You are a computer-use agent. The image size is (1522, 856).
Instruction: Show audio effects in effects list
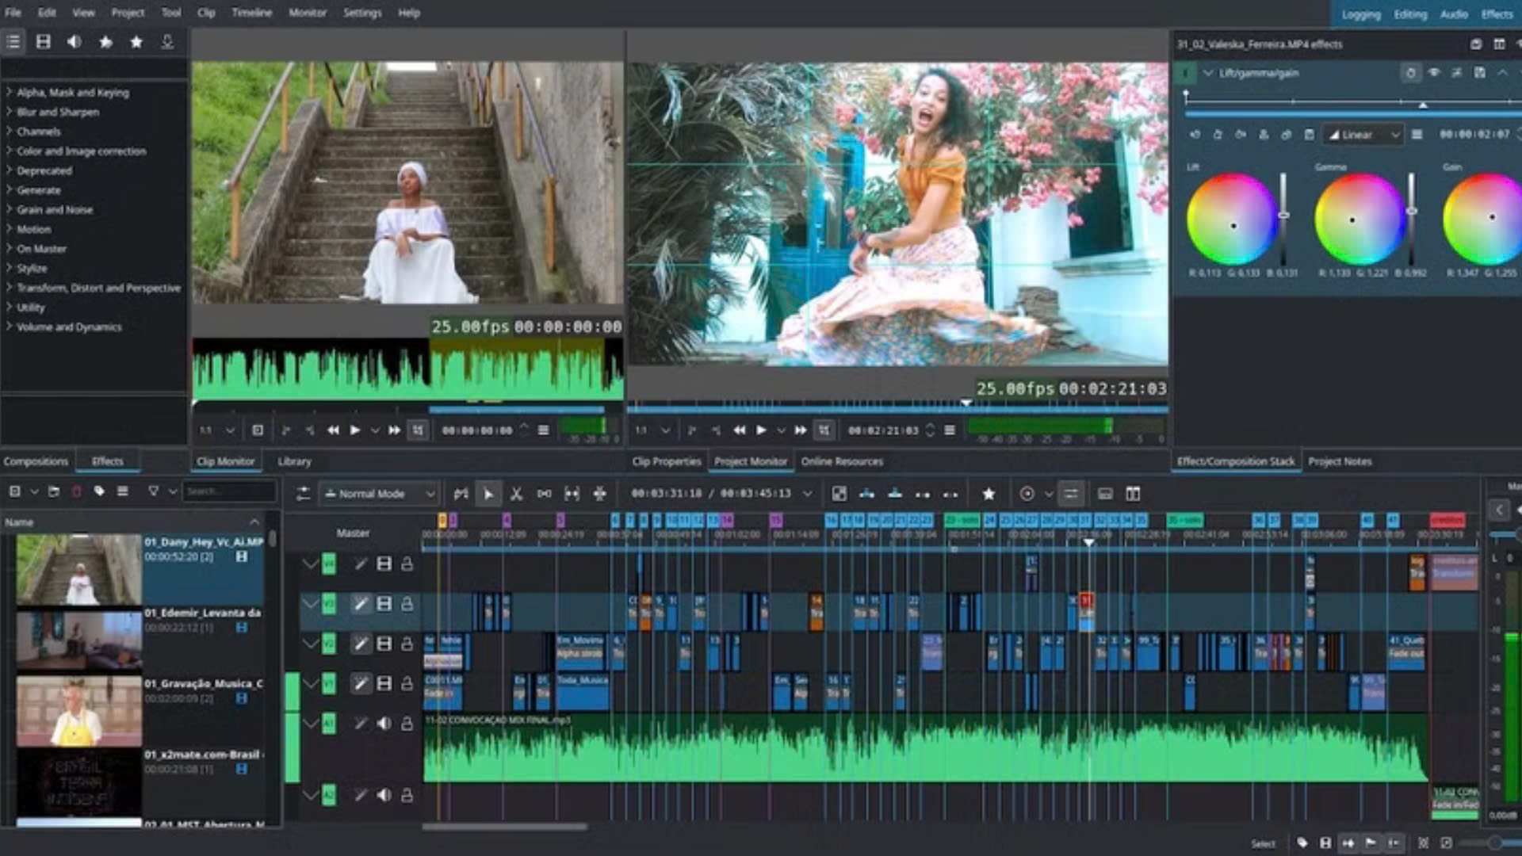click(75, 42)
